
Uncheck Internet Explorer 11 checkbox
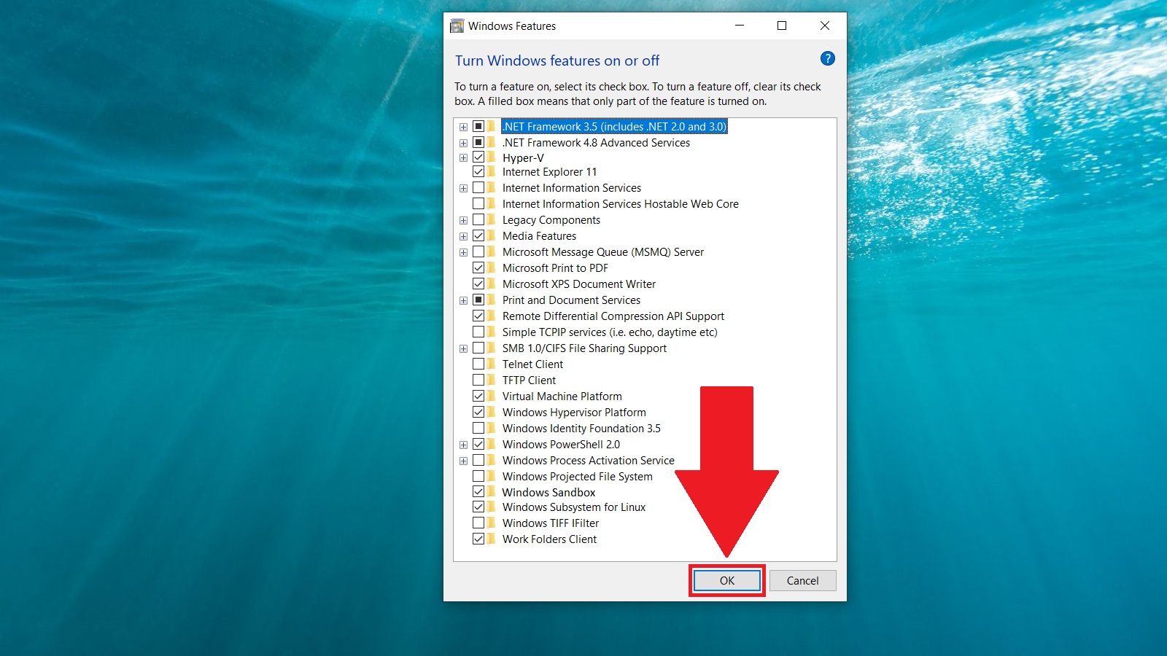point(478,171)
